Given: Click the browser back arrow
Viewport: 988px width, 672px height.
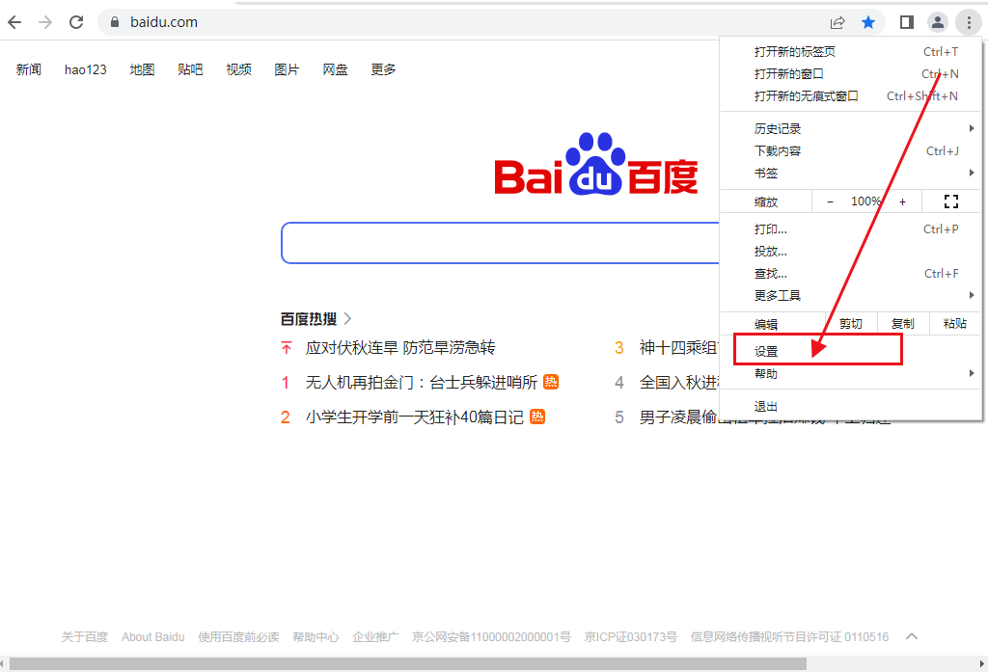Looking at the screenshot, I should pyautogui.click(x=14, y=23).
